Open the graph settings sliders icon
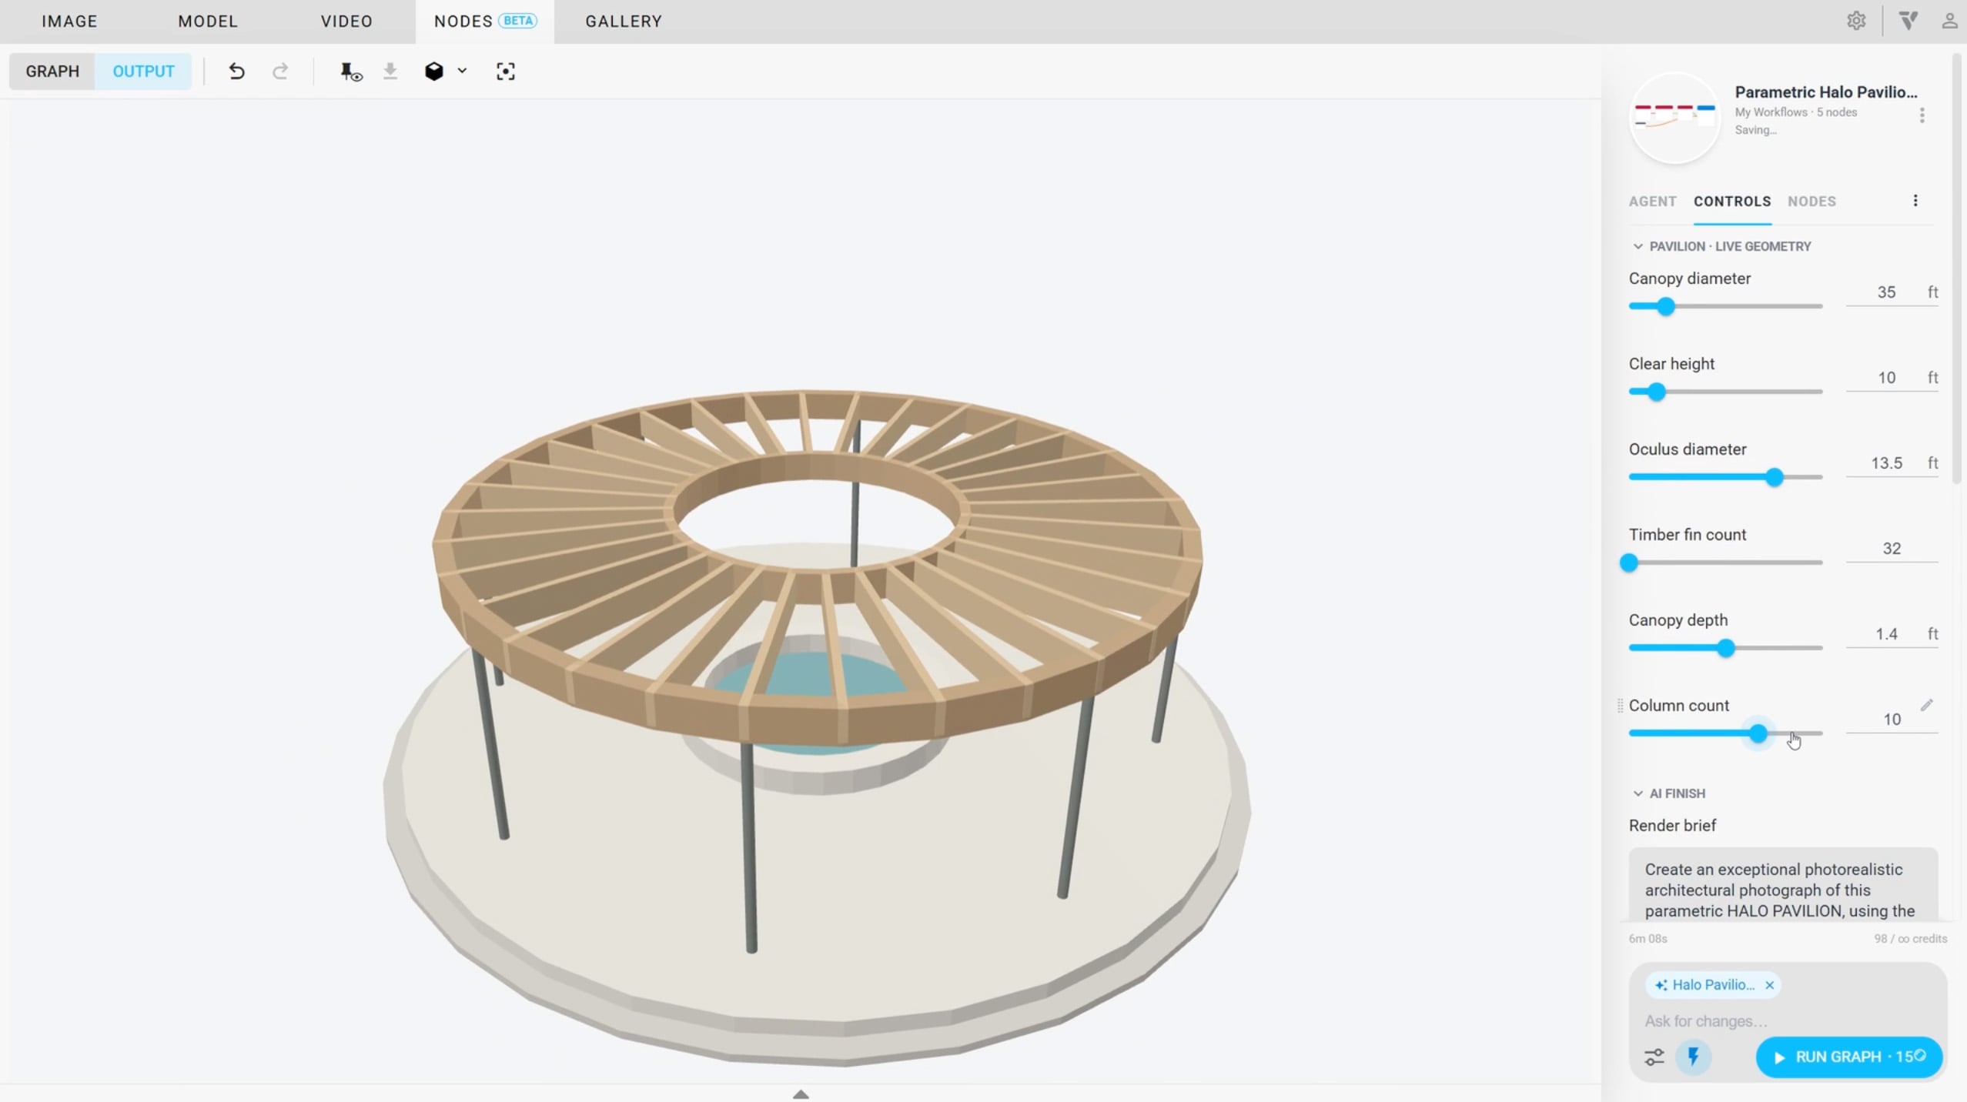 click(1654, 1057)
